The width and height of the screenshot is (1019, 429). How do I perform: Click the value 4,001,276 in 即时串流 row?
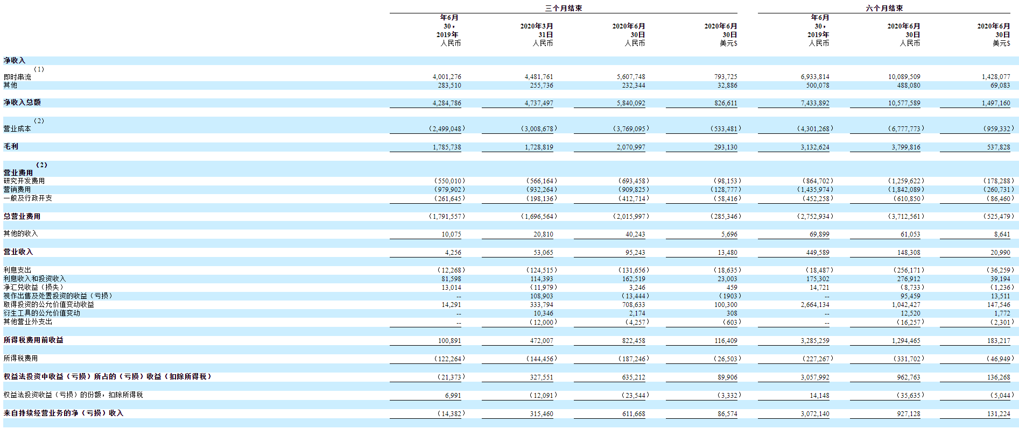click(x=447, y=77)
